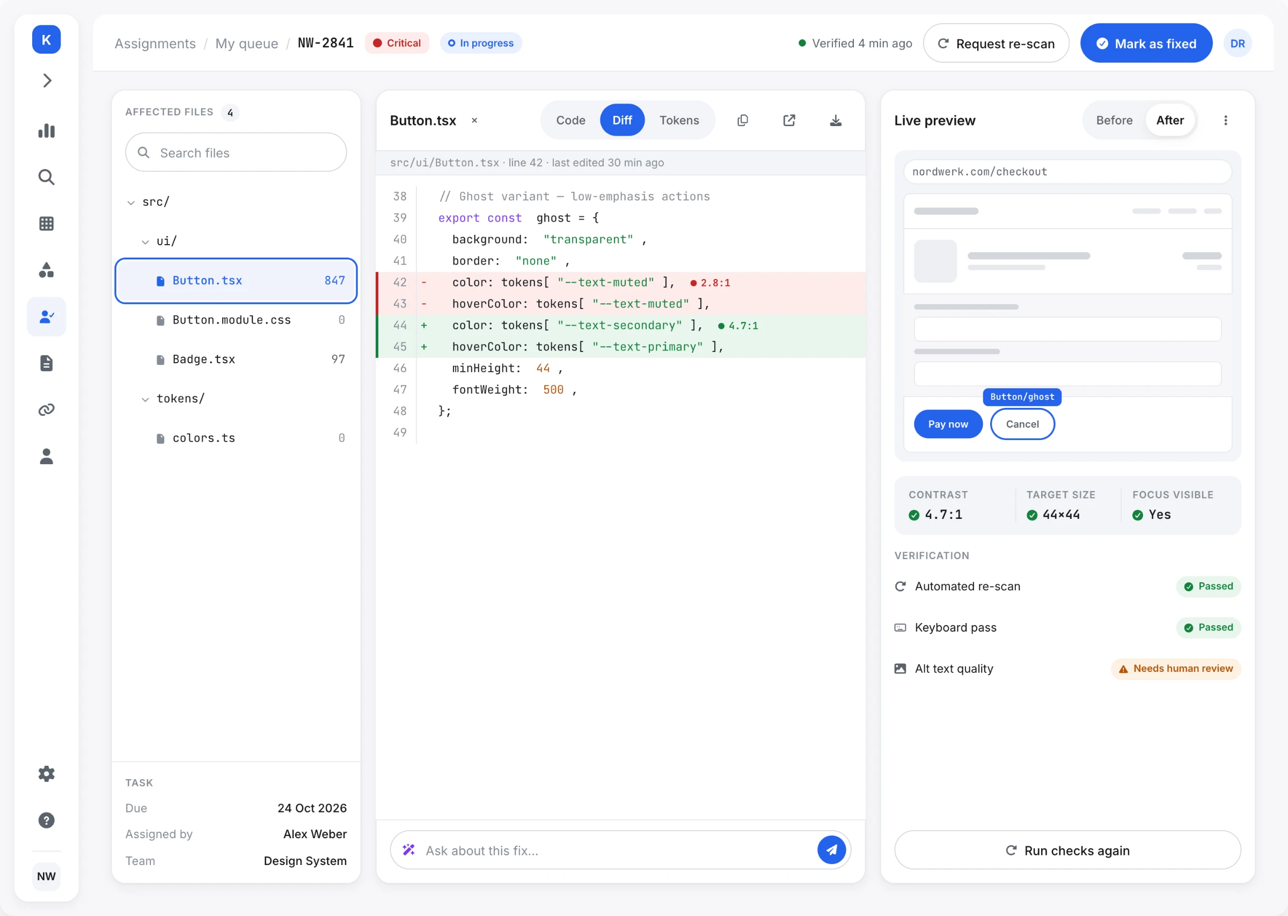This screenshot has height=916, width=1288.
Task: Go to Assignments breadcrumb
Action: tap(155, 43)
